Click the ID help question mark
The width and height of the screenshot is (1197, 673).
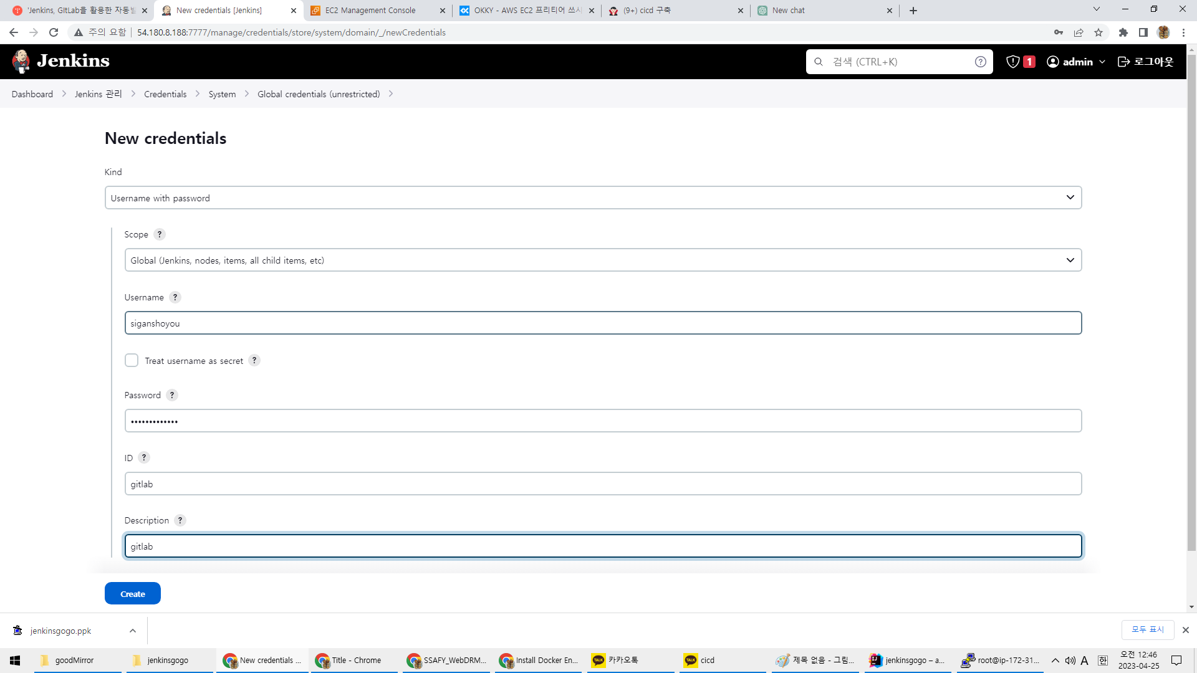pyautogui.click(x=144, y=457)
